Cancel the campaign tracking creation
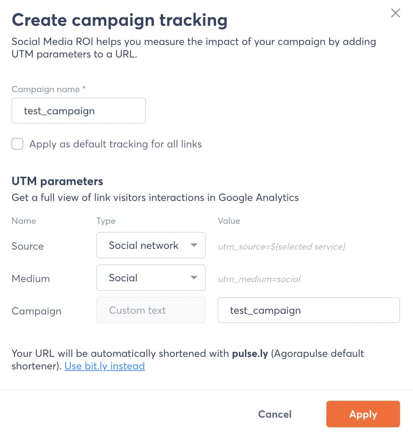 coord(275,414)
